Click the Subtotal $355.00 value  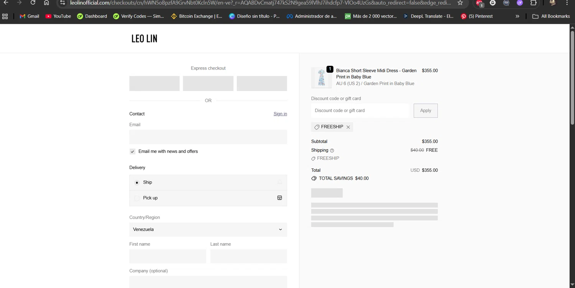[x=430, y=142]
